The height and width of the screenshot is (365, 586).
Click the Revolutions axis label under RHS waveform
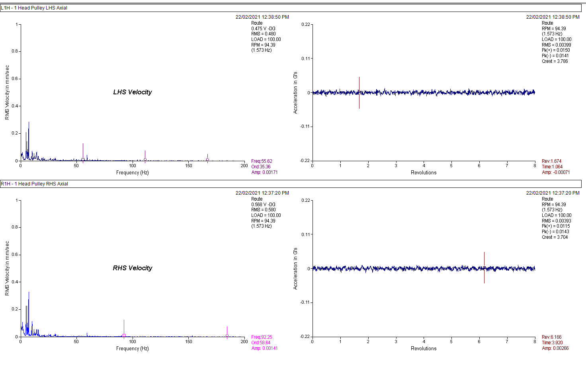coord(424,348)
